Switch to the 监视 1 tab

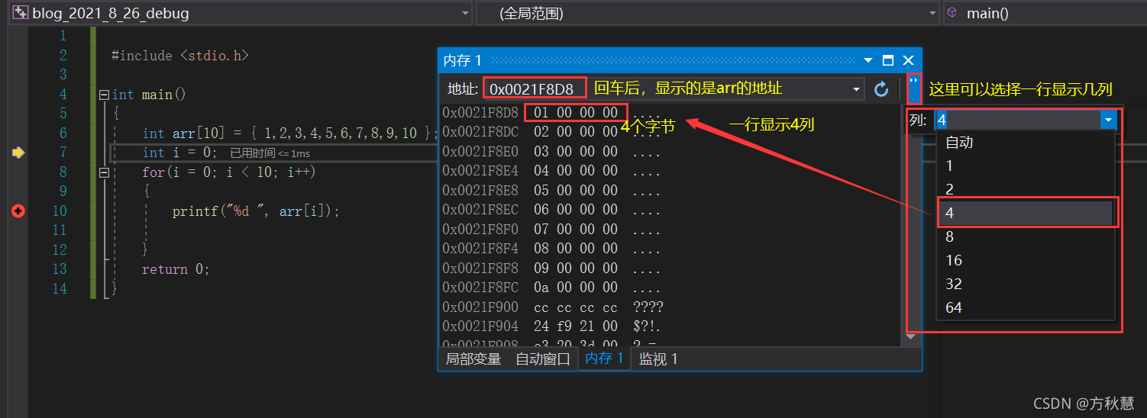[659, 359]
